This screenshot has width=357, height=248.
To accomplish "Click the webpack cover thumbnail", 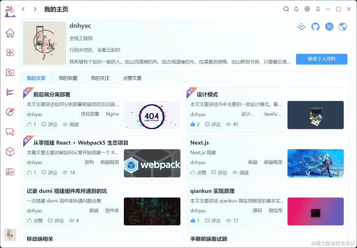I will click(x=152, y=163).
